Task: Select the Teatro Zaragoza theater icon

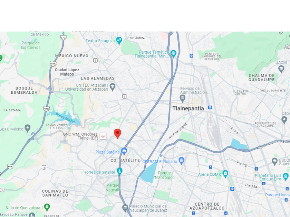Action: [119, 41]
